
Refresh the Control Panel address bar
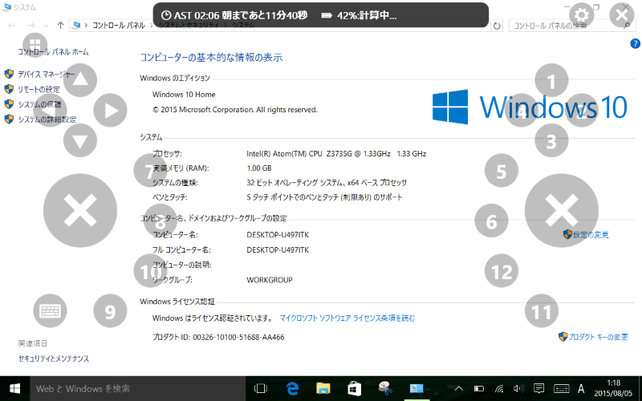point(497,26)
